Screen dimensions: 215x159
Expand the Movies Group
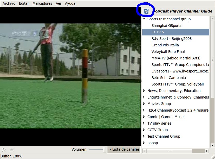144,104
